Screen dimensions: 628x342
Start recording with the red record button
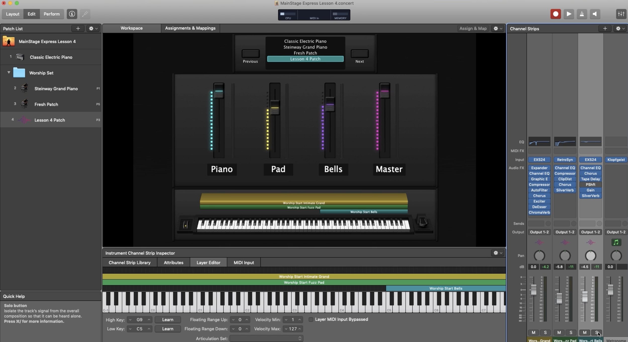point(556,14)
